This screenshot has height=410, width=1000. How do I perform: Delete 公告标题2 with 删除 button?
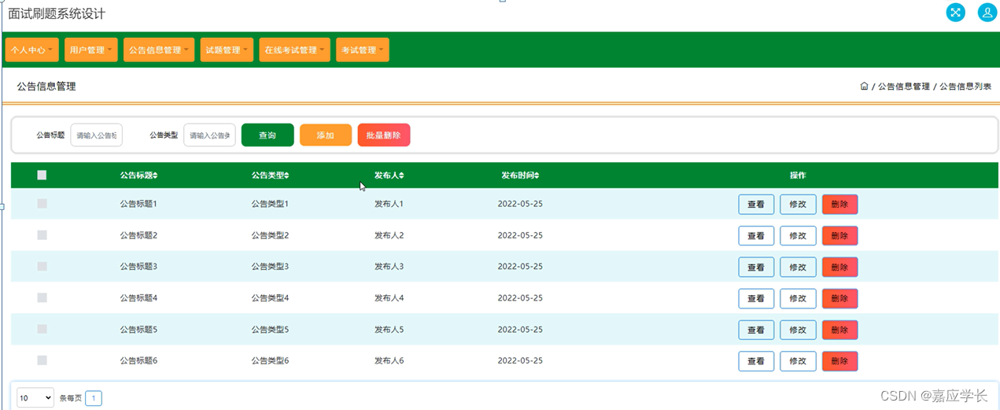[839, 236]
